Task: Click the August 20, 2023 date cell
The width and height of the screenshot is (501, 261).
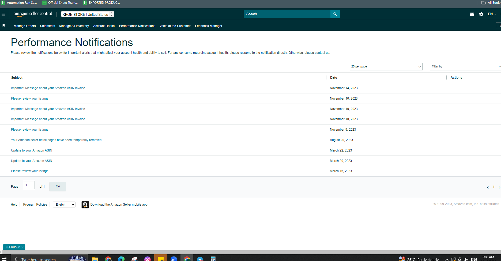Action: 341,140
